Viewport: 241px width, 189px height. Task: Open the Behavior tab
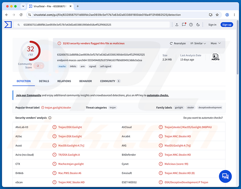pyautogui.click(x=85, y=81)
